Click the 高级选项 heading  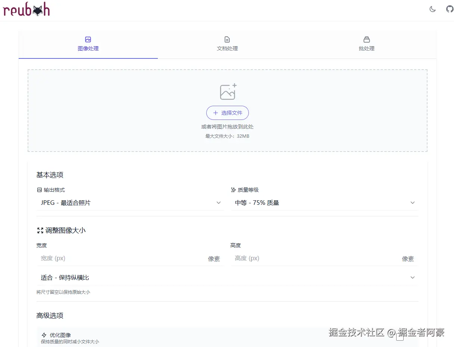(x=50, y=316)
